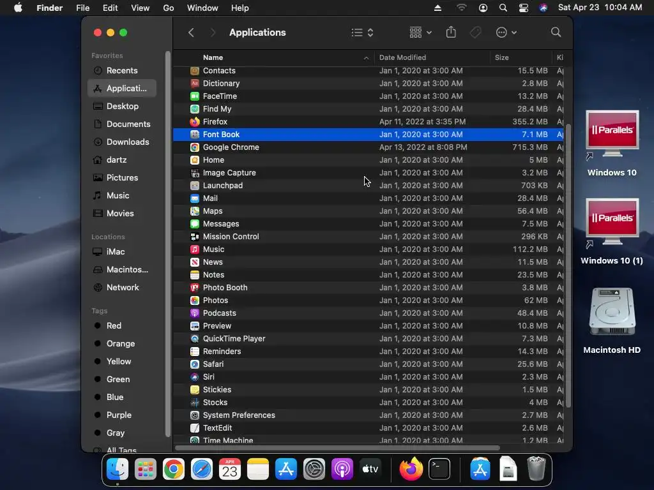Viewport: 654px width, 490px height.
Task: Expand the Group By dropdown
Action: [420, 33]
